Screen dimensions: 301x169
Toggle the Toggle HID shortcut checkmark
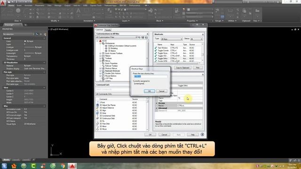click(156, 56)
